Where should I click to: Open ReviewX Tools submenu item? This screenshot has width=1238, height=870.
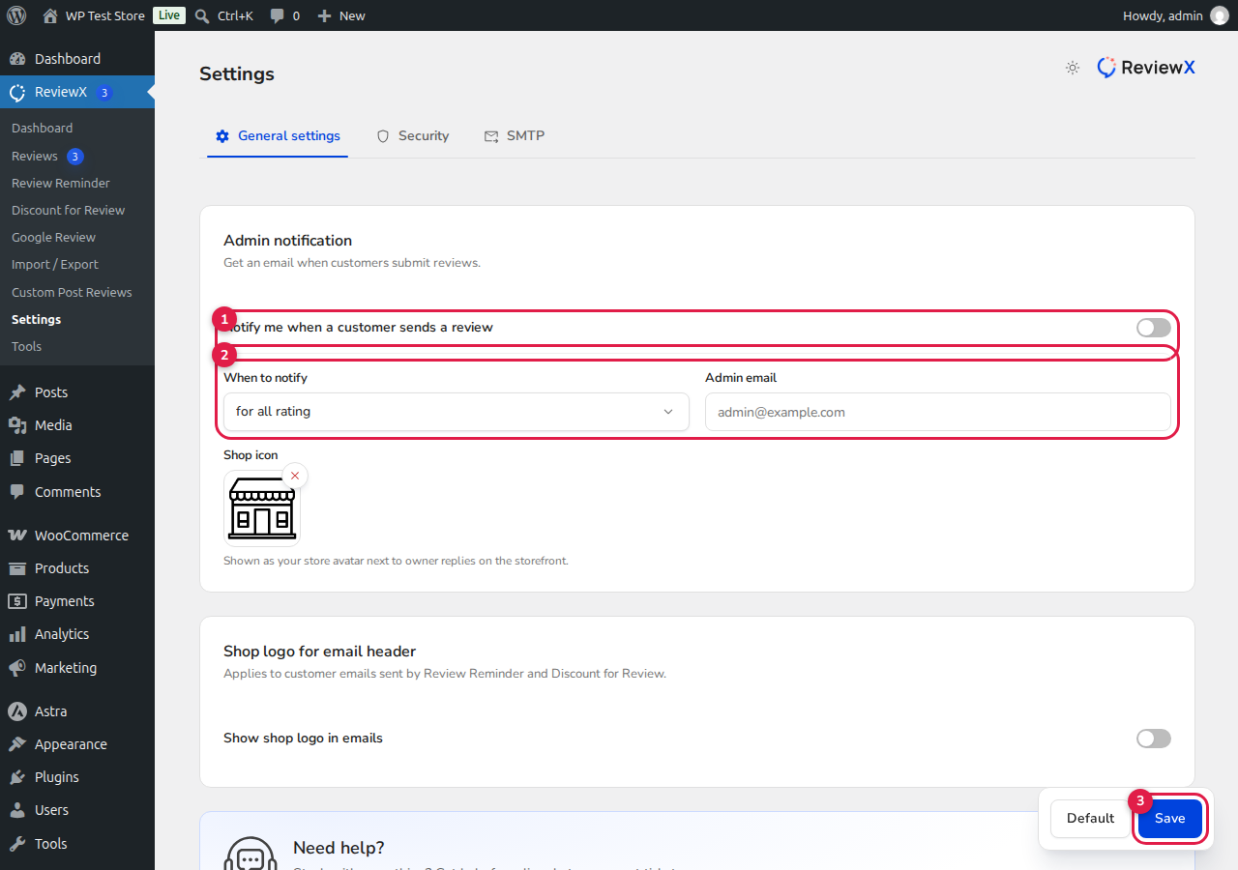(77, 346)
